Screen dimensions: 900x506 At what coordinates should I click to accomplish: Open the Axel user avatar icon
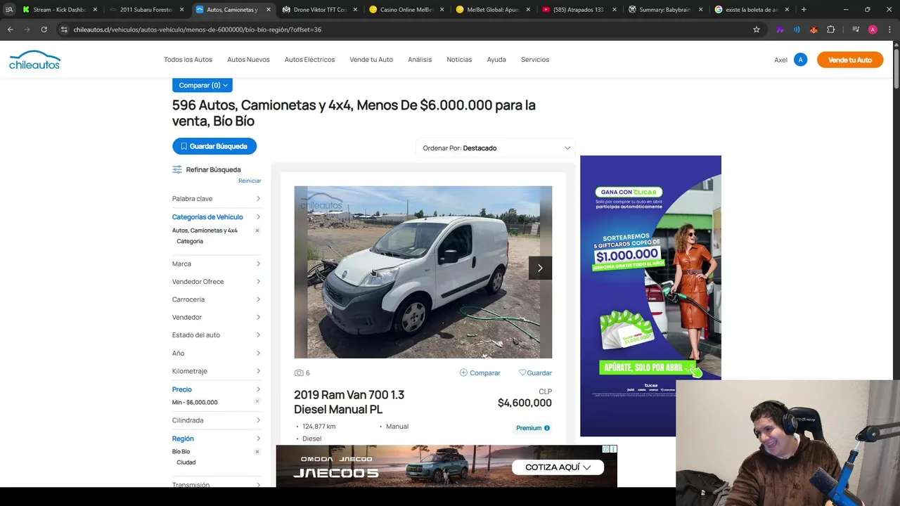click(800, 60)
